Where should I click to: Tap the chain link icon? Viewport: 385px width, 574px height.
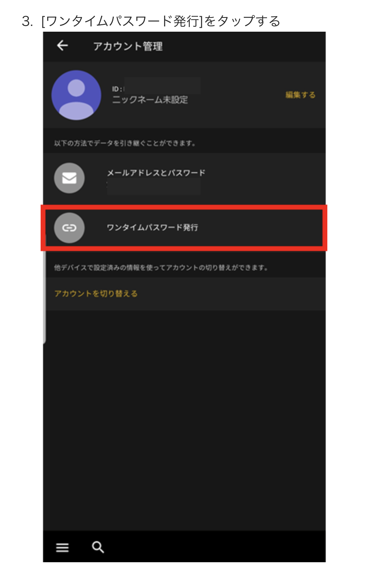[x=69, y=227]
